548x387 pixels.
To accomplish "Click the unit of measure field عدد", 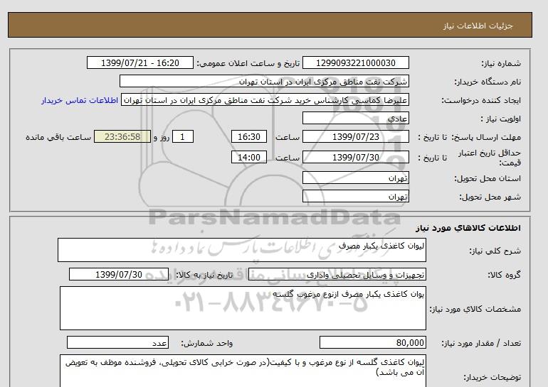I will [x=117, y=343].
